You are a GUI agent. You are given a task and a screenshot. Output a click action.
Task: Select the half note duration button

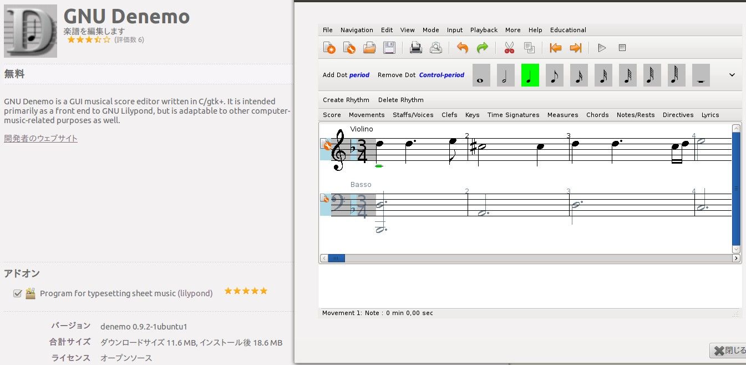point(505,75)
